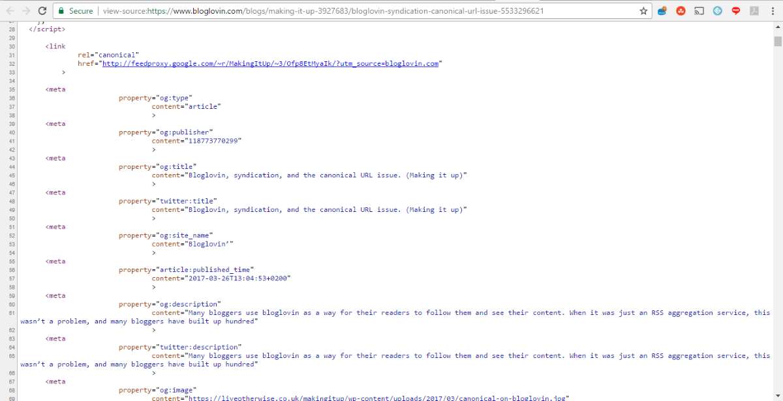Click the red speech bubble extension icon

pos(736,11)
